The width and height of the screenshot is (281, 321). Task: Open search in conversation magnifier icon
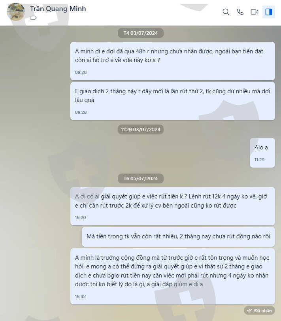point(226,12)
